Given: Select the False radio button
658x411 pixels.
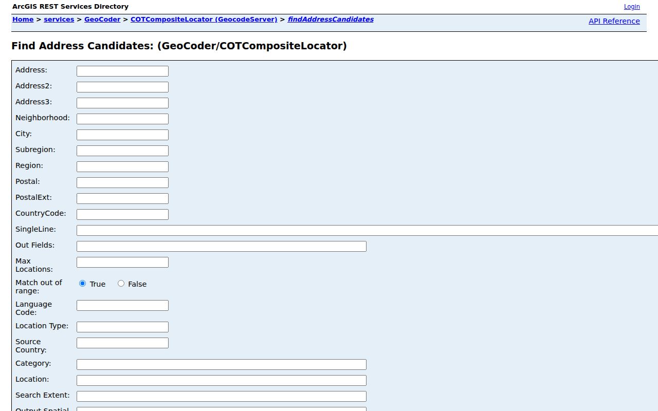Looking at the screenshot, I should click(121, 284).
